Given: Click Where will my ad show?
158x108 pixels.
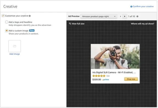Looking at the screenshot, I should pos(142,24).
